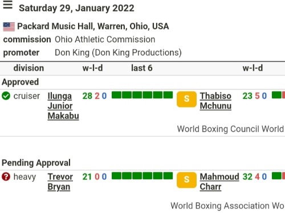Open Ilunga Junior Makabu's profile

click(x=63, y=106)
